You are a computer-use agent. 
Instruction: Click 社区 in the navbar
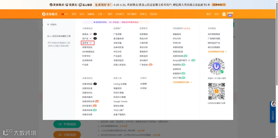(x=217, y=14)
